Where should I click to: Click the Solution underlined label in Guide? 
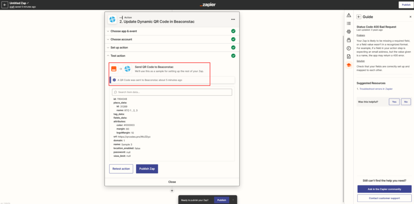click(x=361, y=61)
